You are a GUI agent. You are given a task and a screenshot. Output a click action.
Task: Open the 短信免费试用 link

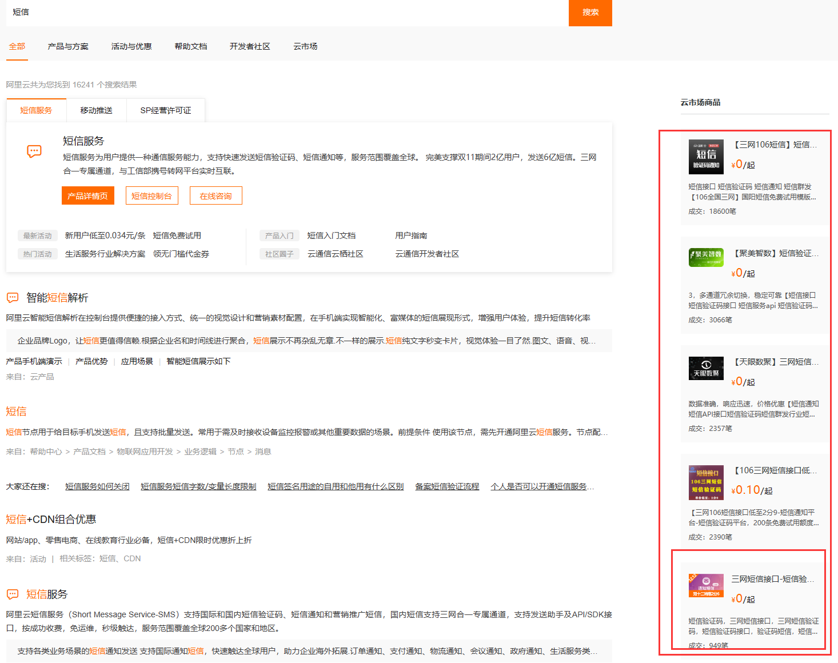coord(177,235)
